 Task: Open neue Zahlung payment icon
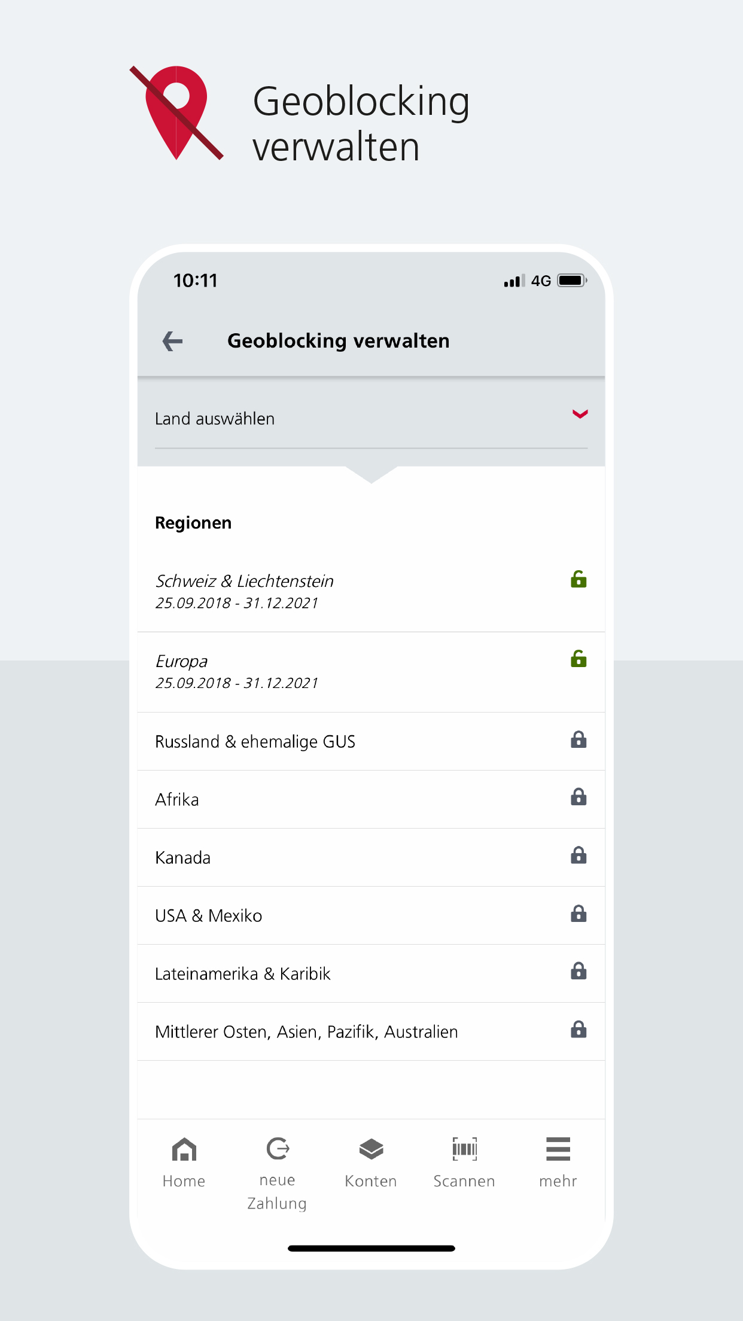278,1149
